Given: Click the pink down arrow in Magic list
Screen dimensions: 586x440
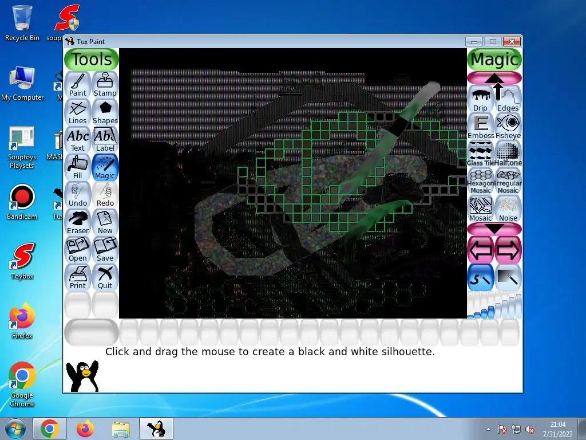Looking at the screenshot, I should [494, 229].
